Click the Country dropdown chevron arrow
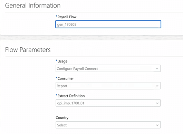Image resolution: width=183 pixels, height=134 pixels. pos(157,125)
